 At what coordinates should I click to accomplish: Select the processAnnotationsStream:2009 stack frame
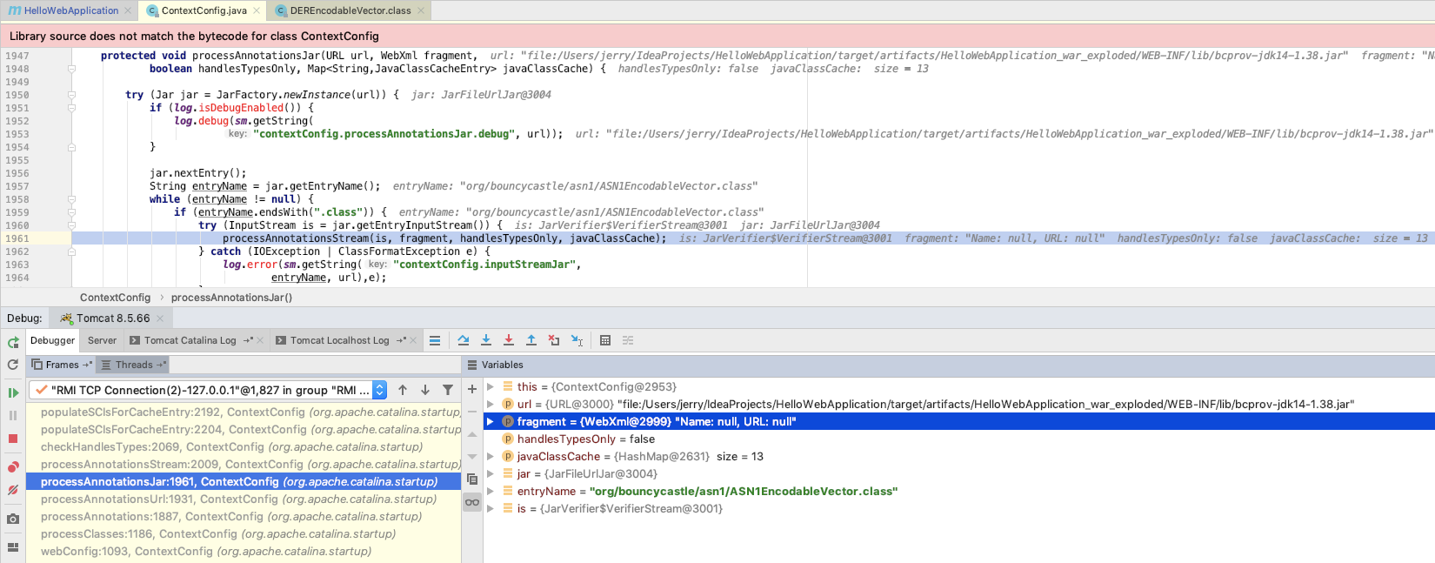click(244, 465)
